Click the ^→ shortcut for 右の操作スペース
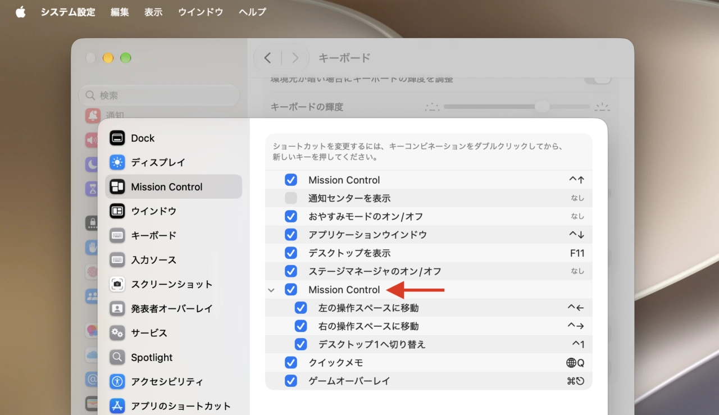Screen dimensions: 719x415 coord(576,326)
